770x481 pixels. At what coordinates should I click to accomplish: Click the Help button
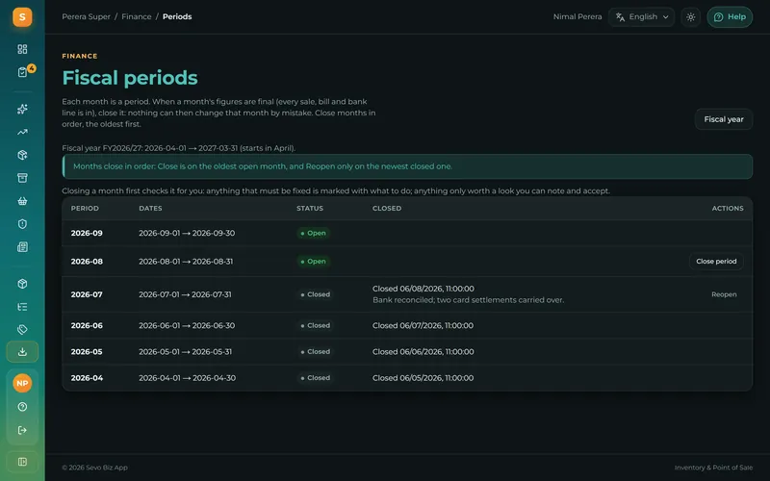click(x=730, y=17)
